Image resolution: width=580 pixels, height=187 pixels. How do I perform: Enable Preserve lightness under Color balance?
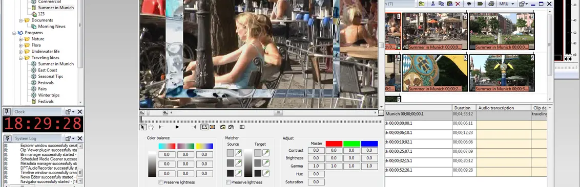tap(160, 182)
